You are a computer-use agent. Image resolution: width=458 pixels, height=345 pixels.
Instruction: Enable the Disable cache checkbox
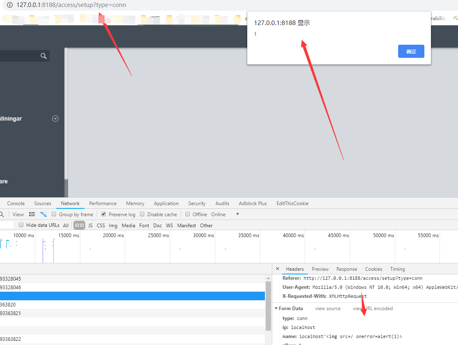pyautogui.click(x=142, y=214)
